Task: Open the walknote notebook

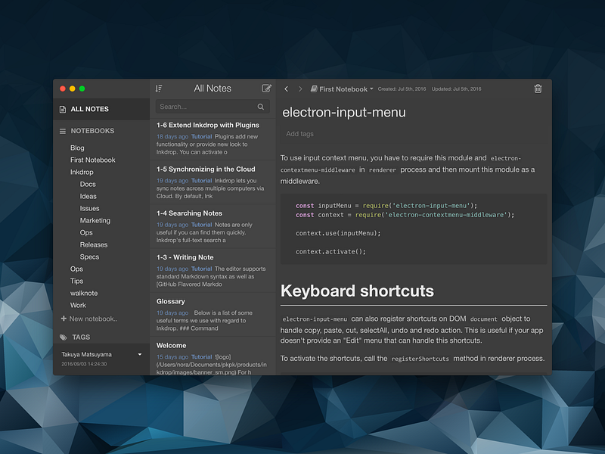Action: pyautogui.click(x=84, y=293)
